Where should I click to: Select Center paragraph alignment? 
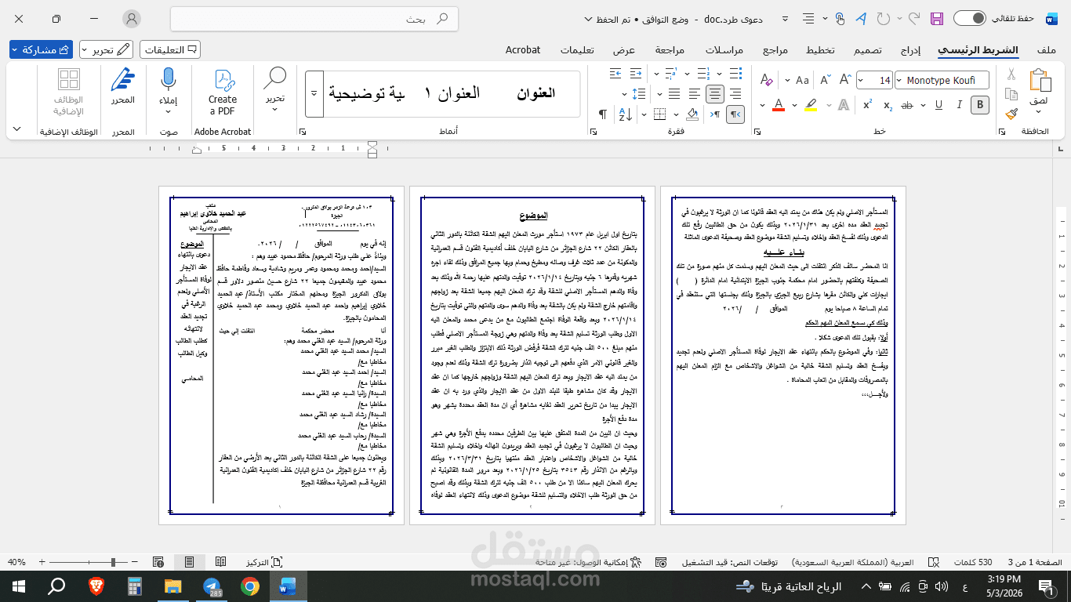715,94
